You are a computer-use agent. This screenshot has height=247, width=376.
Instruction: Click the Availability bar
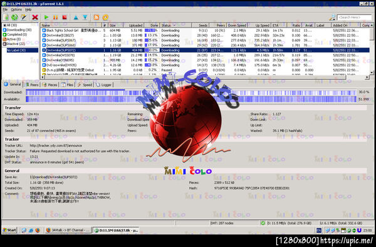click(x=191, y=99)
